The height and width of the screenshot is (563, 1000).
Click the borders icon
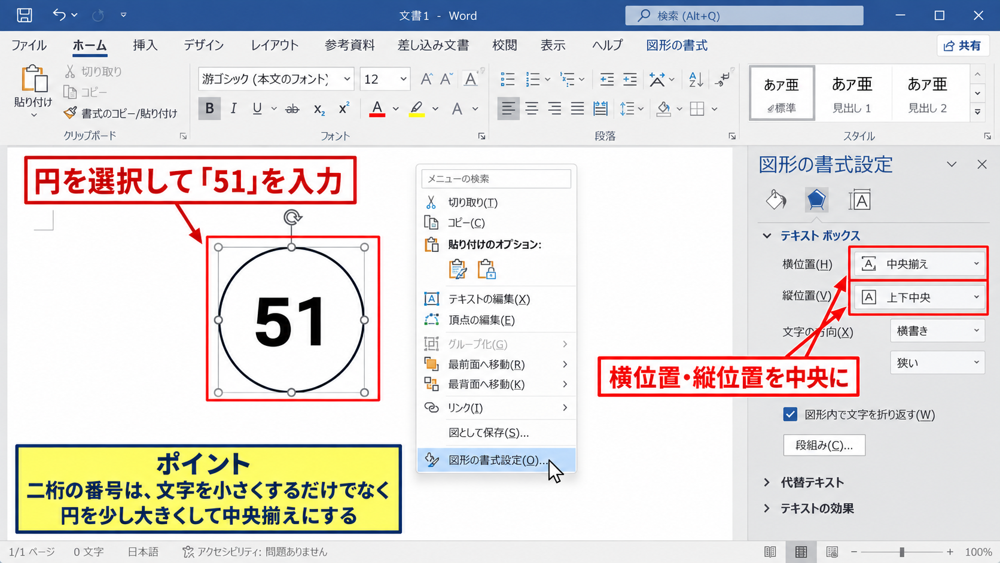[697, 108]
